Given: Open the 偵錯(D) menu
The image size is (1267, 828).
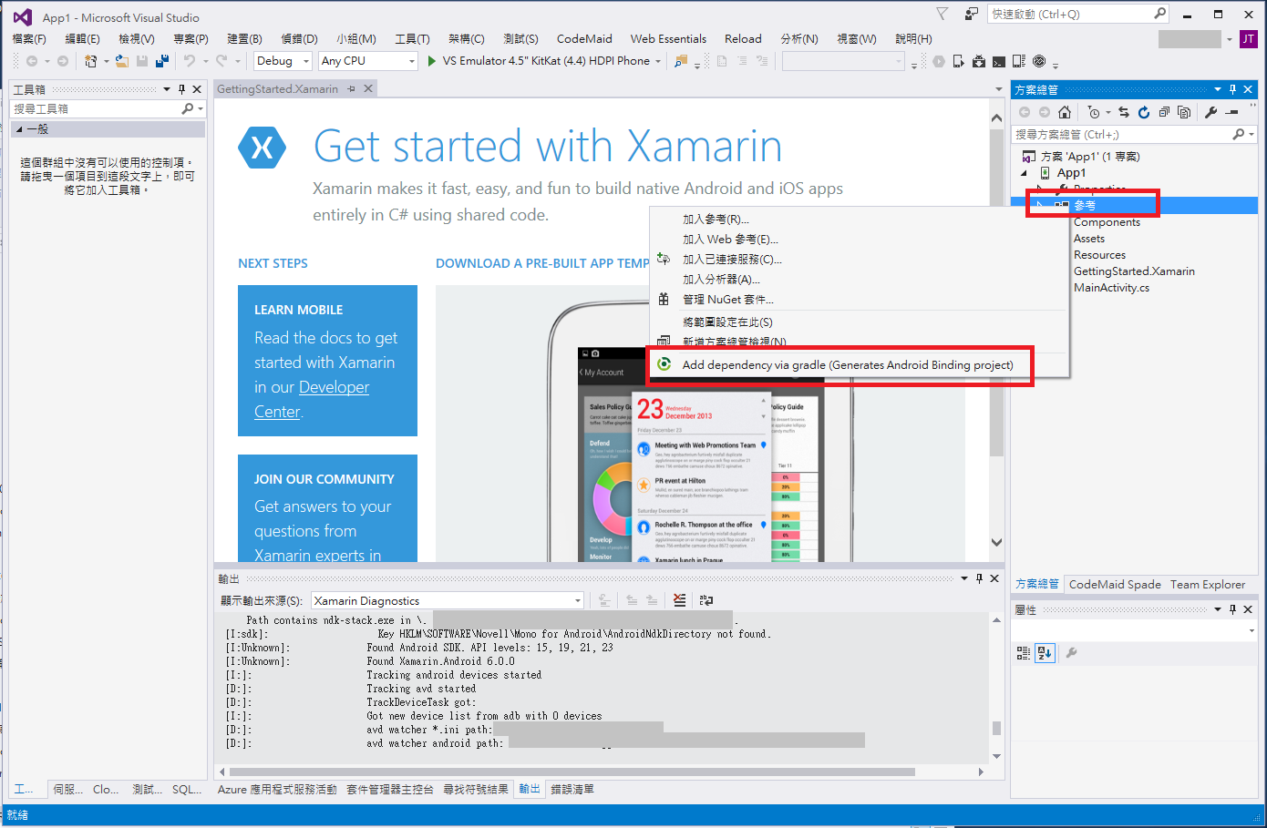Looking at the screenshot, I should (299, 39).
